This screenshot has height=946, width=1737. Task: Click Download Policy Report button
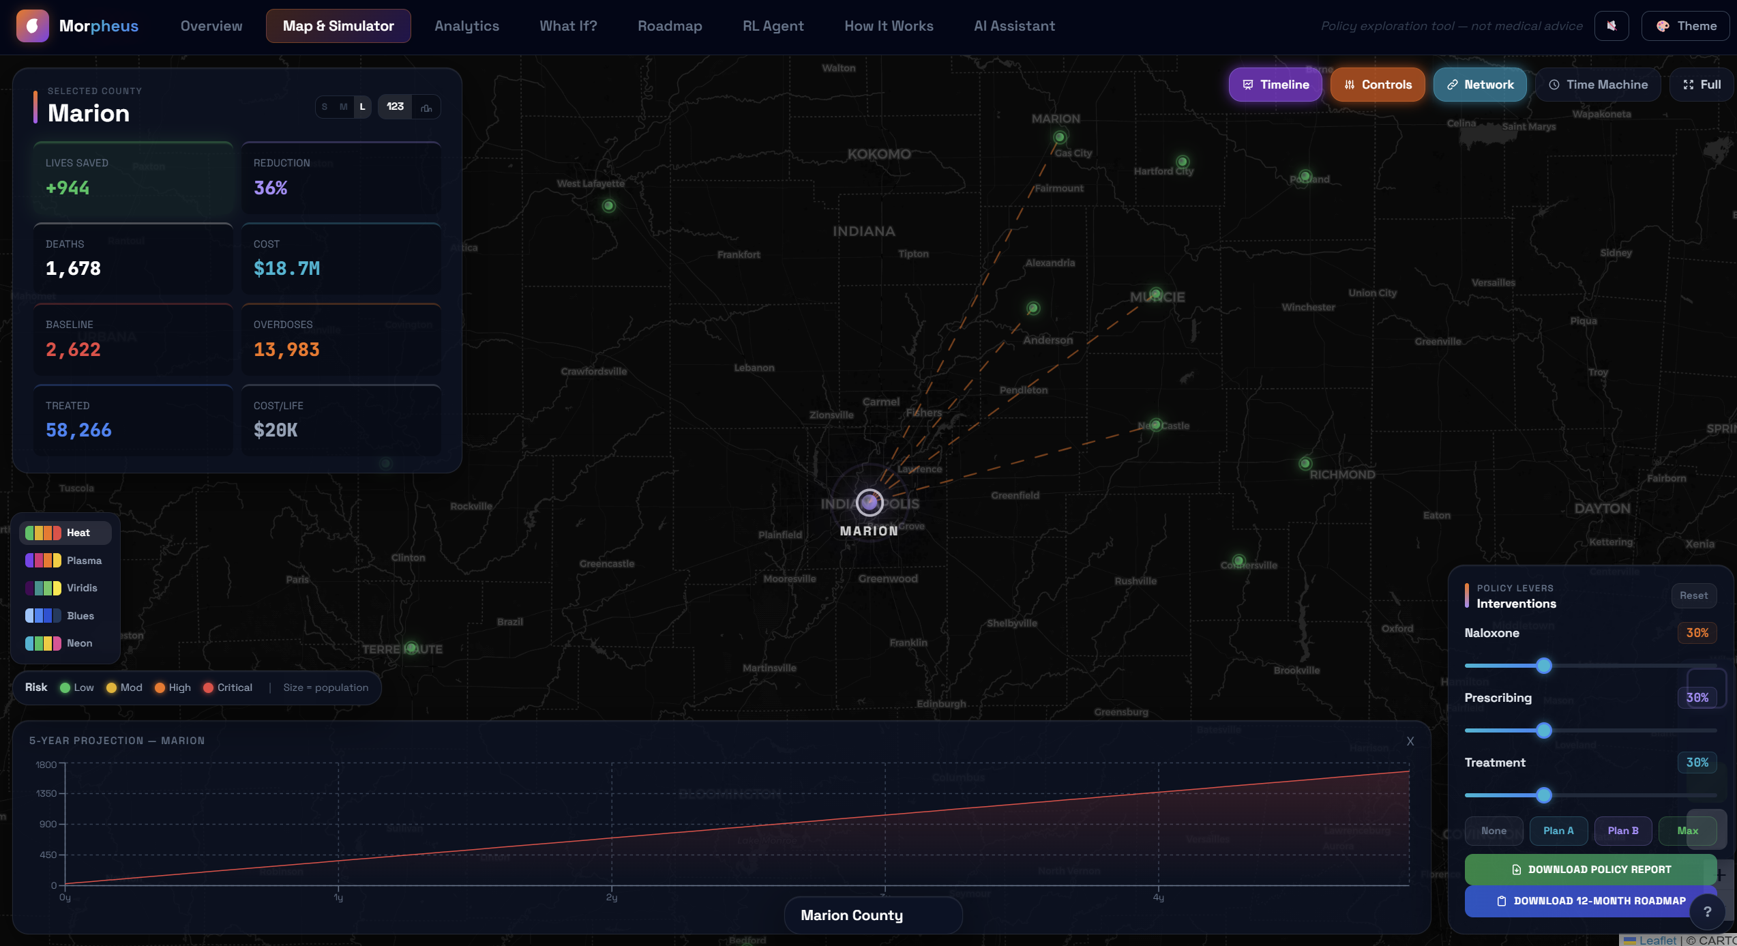1590,870
